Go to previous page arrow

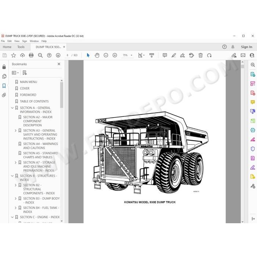click(49, 55)
